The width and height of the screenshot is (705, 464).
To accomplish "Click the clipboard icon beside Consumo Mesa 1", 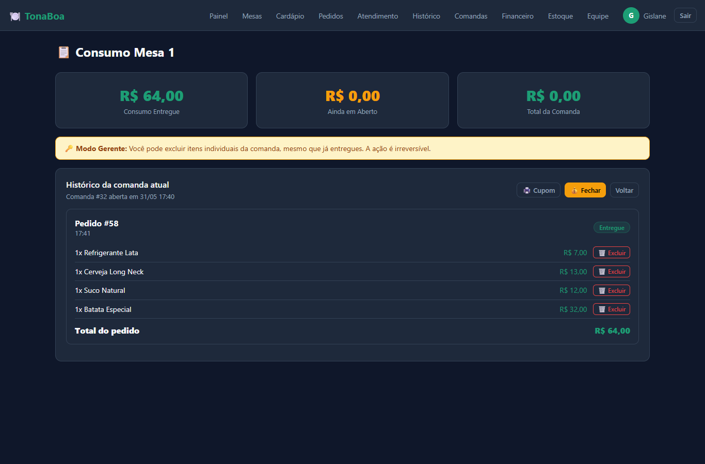I will click(63, 52).
